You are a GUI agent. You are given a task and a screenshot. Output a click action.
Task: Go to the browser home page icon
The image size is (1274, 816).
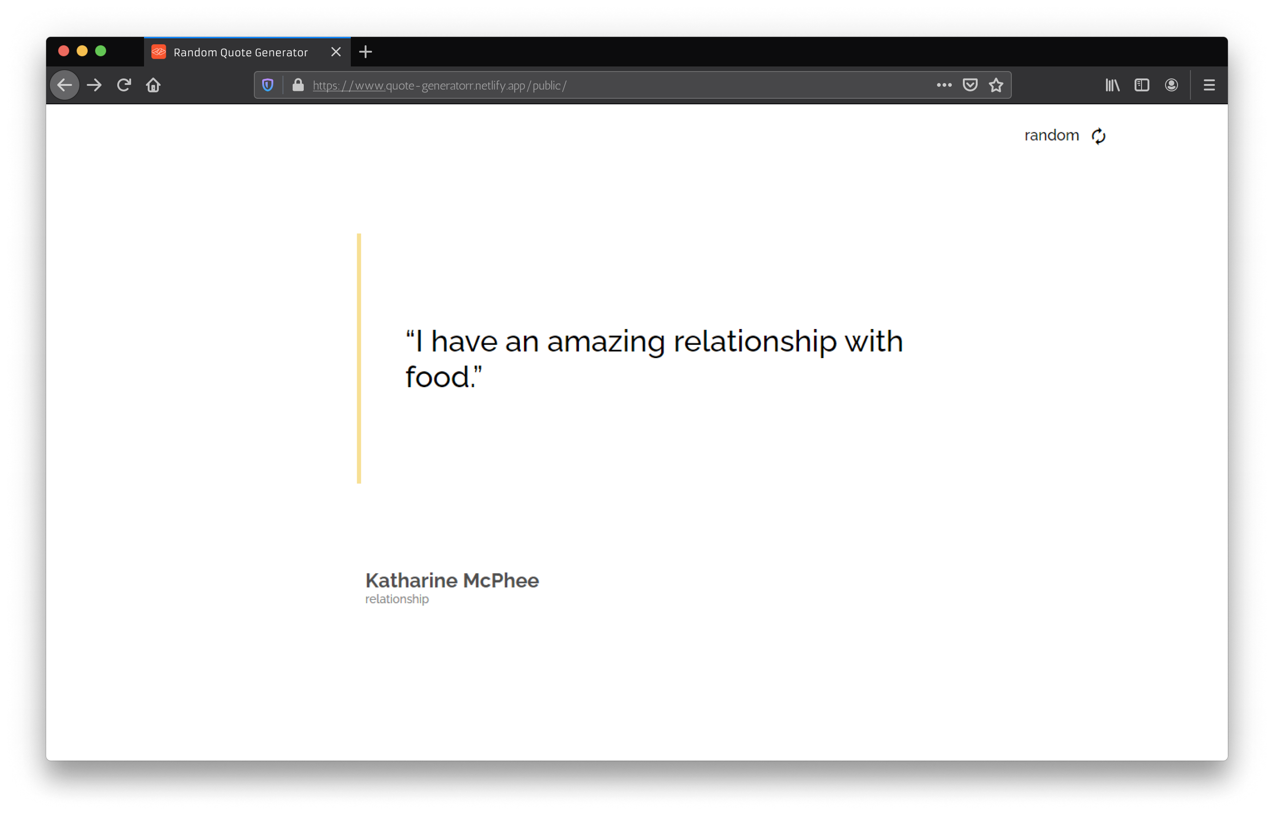tap(153, 85)
